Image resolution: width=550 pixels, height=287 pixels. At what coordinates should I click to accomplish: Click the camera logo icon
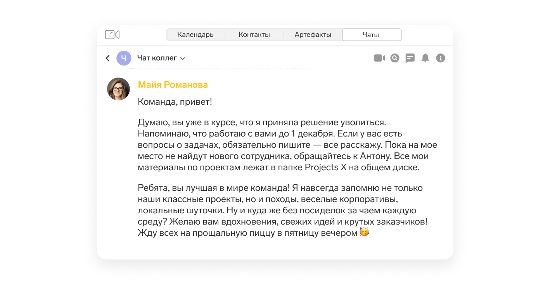pyautogui.click(x=112, y=35)
